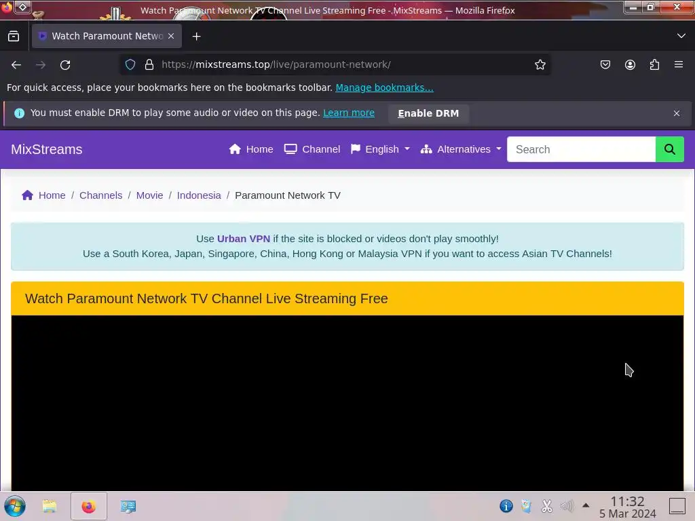The height and width of the screenshot is (521, 695).
Task: Click the Paramount Network TV breadcrumb text
Action: (288, 195)
